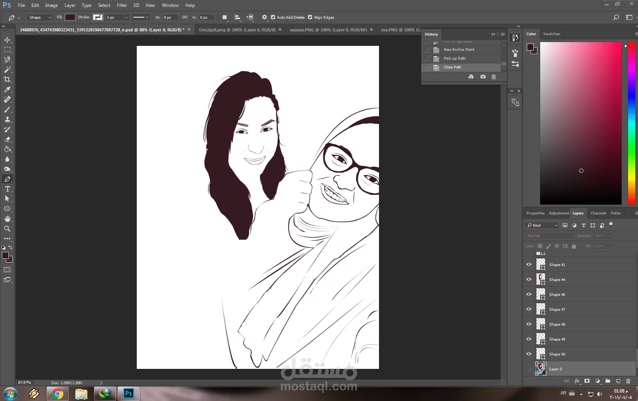The width and height of the screenshot is (638, 401).
Task: Hide the Shape 44 layer
Action: pos(529,279)
